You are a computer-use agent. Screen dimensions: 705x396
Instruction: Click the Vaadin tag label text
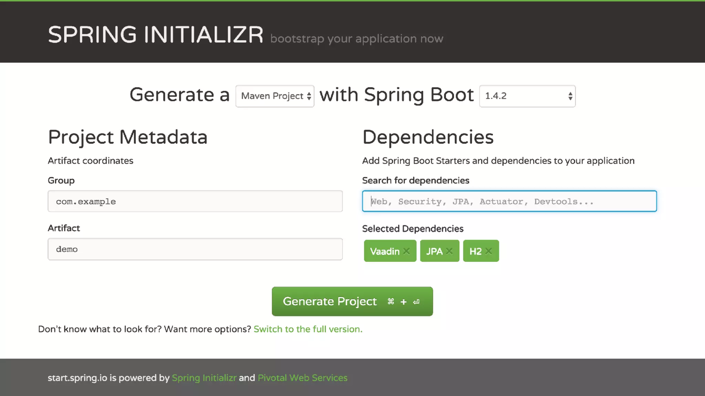[385, 251]
